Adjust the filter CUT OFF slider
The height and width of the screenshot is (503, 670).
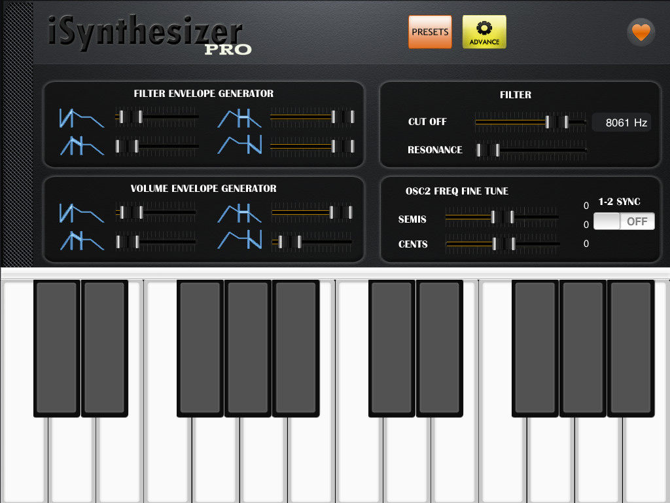[x=531, y=122]
